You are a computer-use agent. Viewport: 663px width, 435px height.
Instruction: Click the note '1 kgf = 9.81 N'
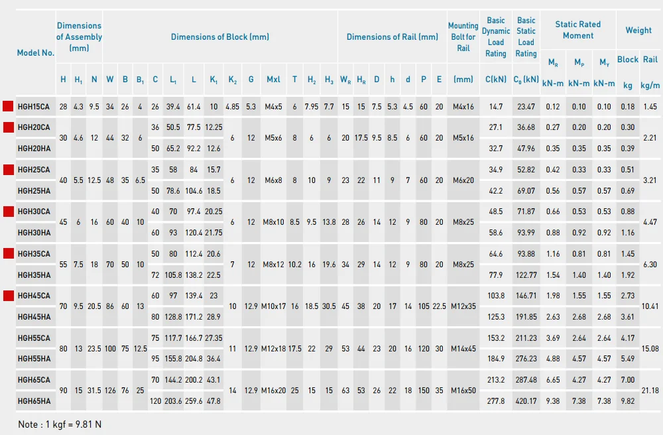[x=74, y=424]
